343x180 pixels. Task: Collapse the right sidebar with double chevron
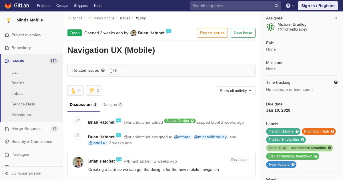(336, 18)
